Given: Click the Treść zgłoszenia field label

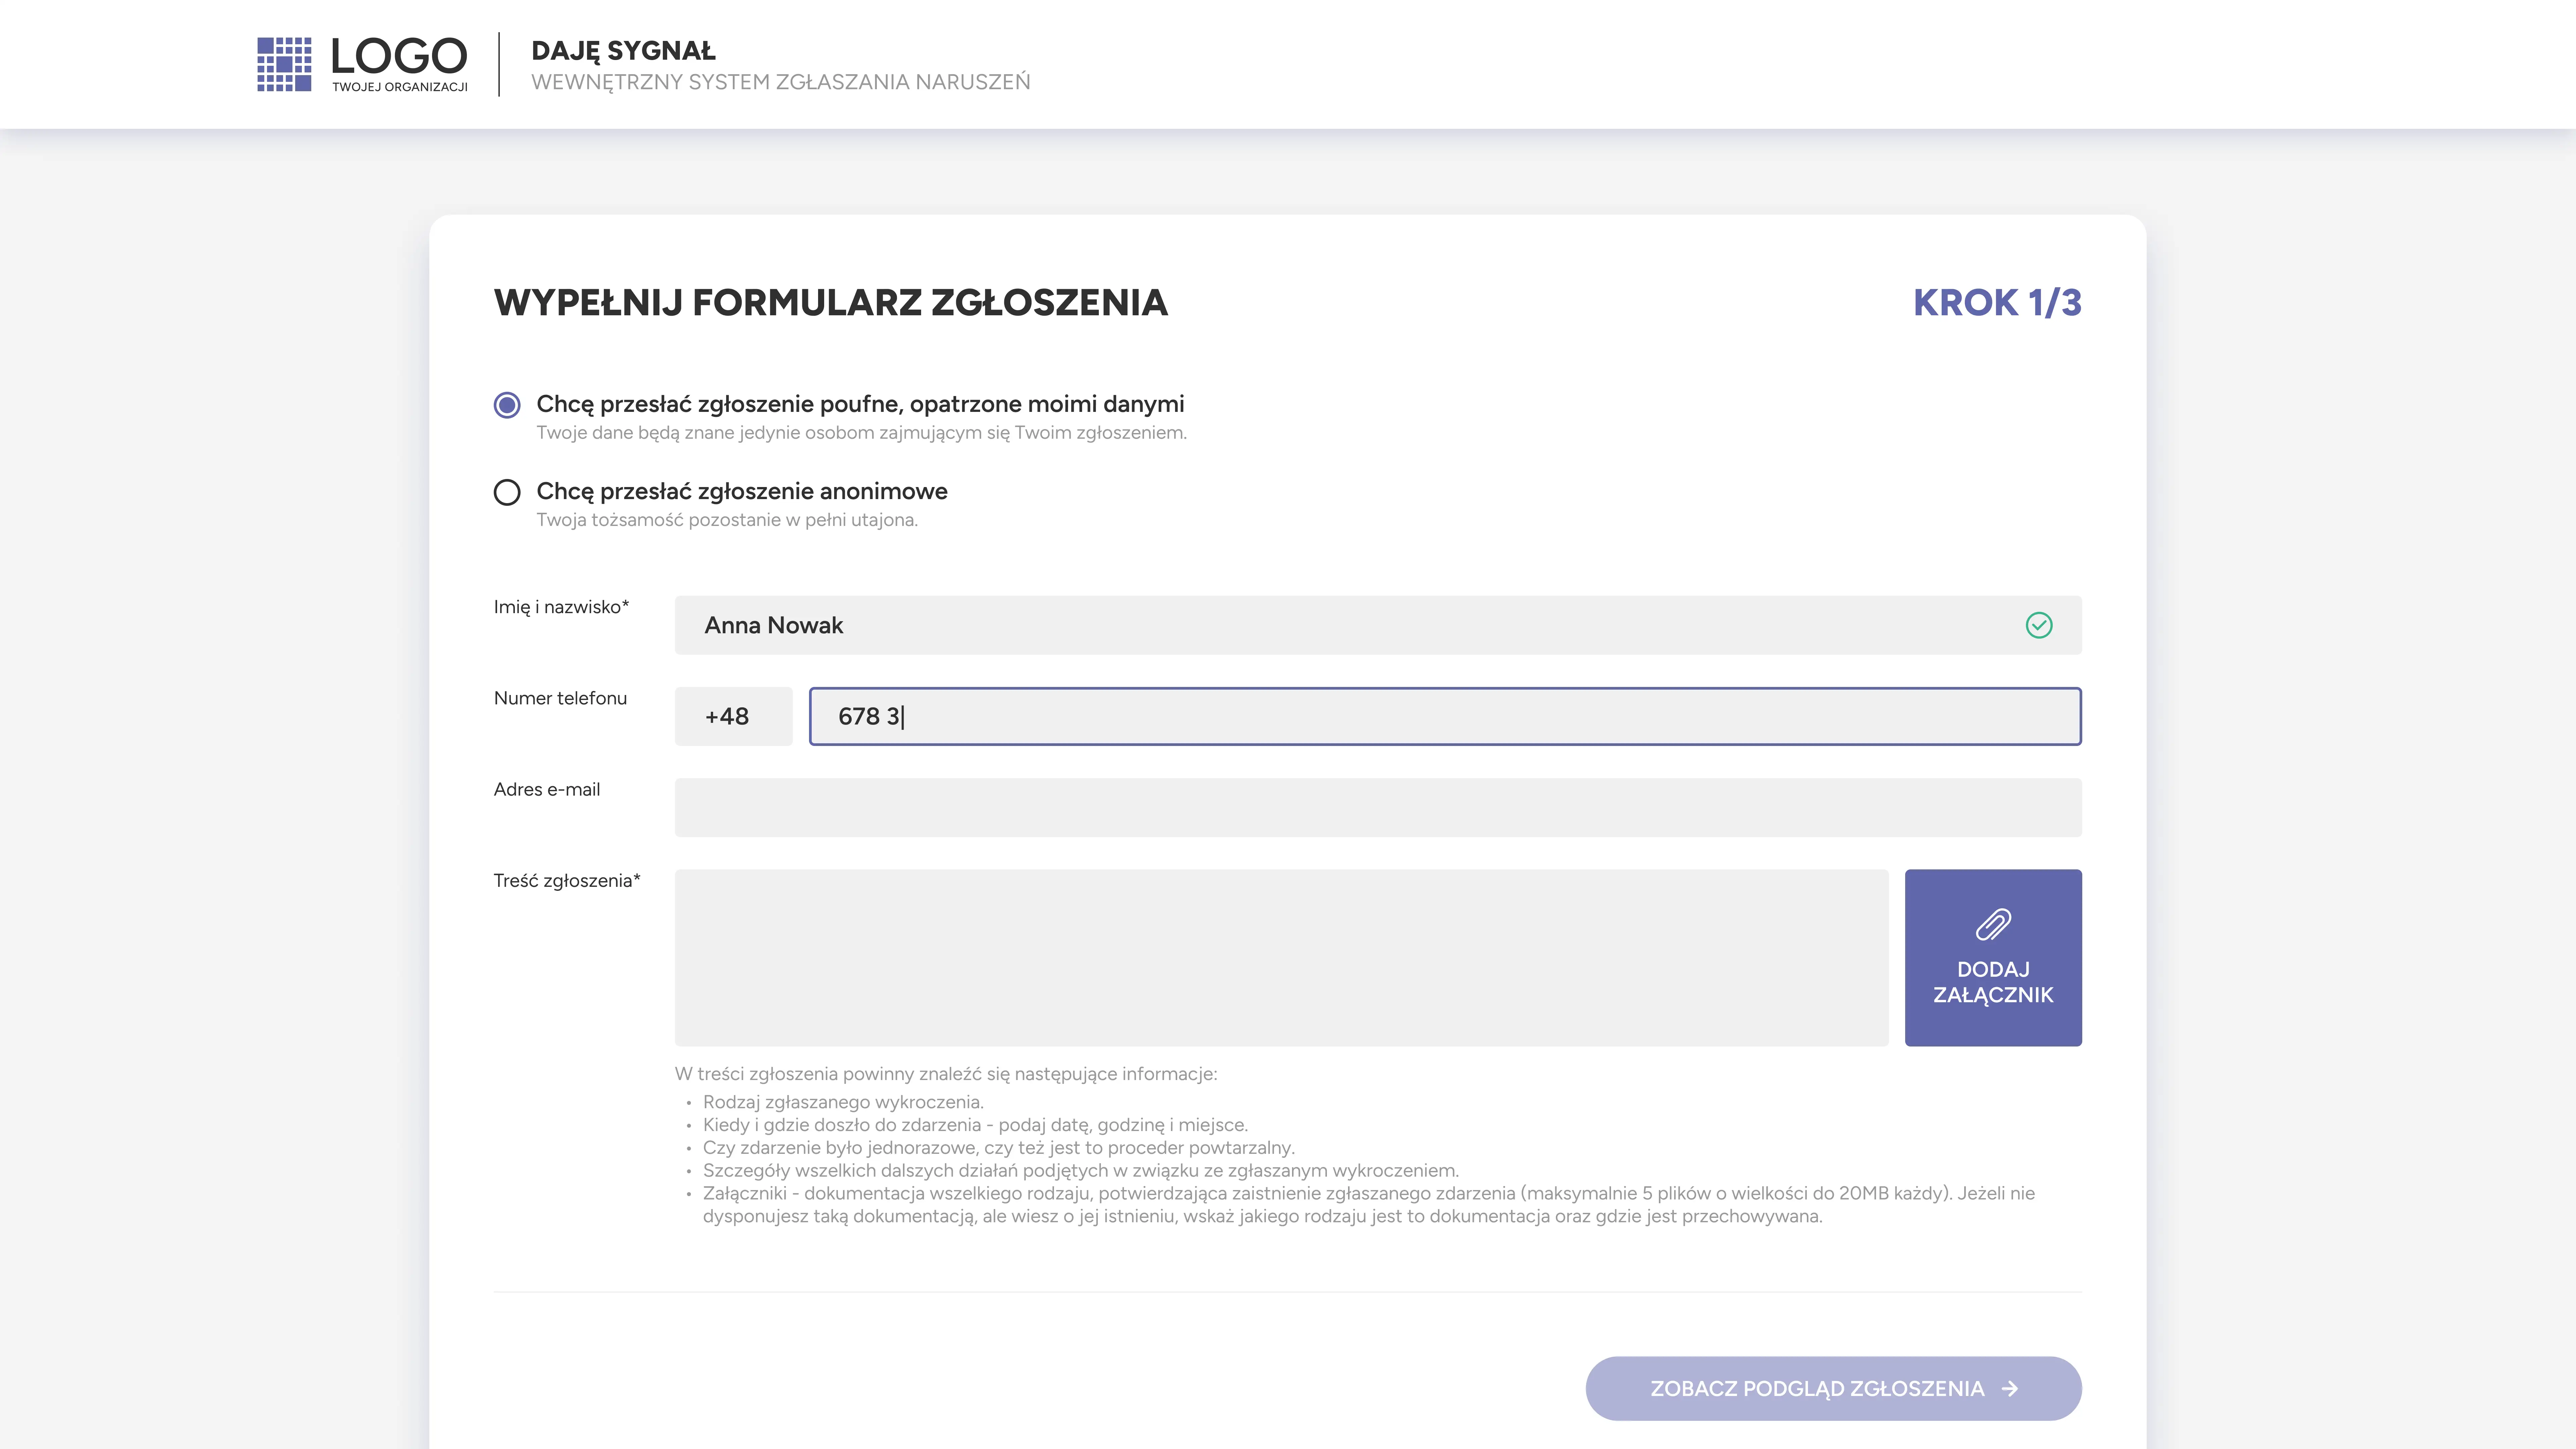Looking at the screenshot, I should pyautogui.click(x=566, y=880).
